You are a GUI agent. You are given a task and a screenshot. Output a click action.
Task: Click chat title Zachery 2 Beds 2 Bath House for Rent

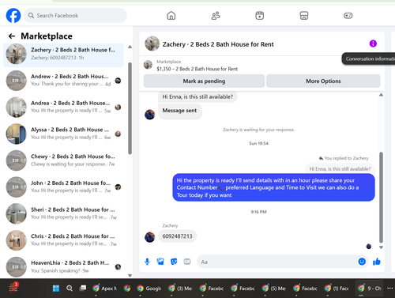pyautogui.click(x=218, y=44)
